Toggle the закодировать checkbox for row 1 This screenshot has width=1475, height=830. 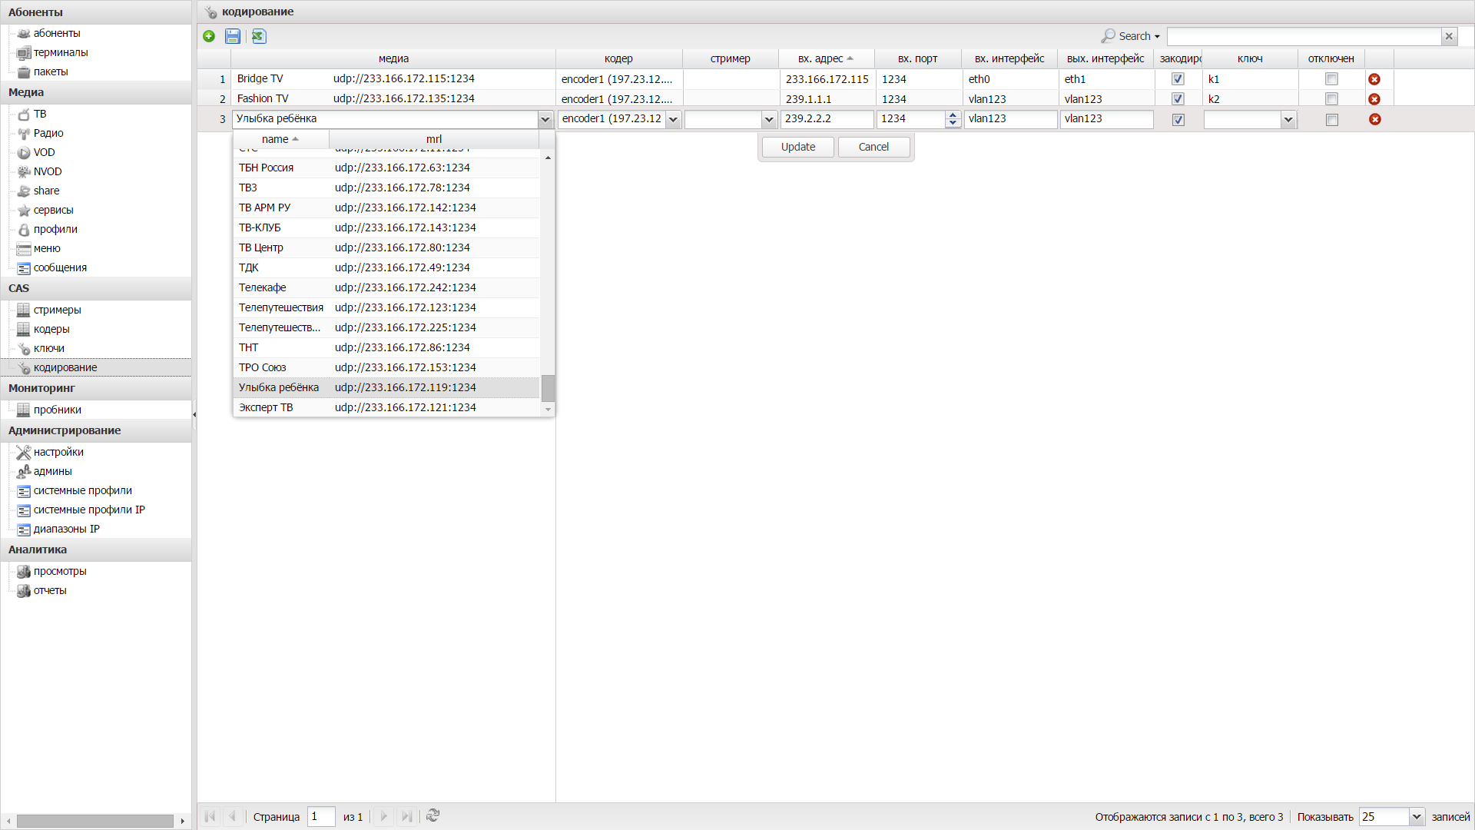[1177, 78]
